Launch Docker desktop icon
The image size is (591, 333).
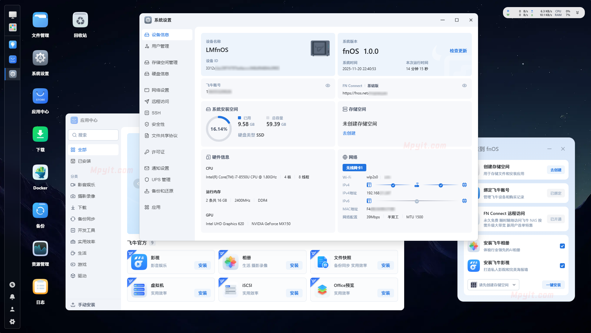40,172
